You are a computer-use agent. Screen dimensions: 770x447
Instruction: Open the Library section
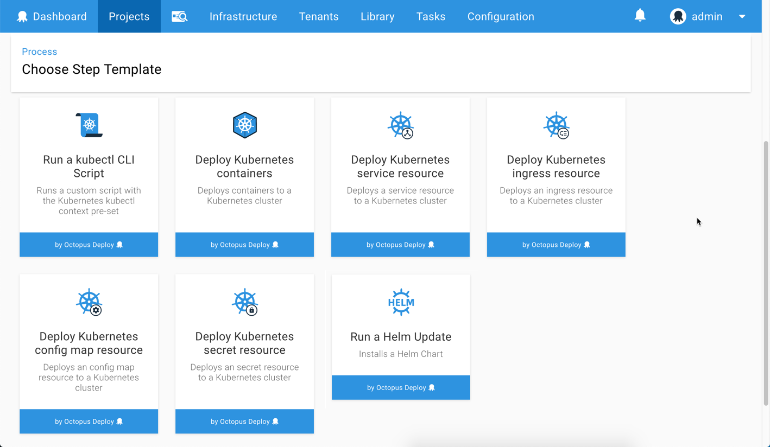pyautogui.click(x=377, y=16)
